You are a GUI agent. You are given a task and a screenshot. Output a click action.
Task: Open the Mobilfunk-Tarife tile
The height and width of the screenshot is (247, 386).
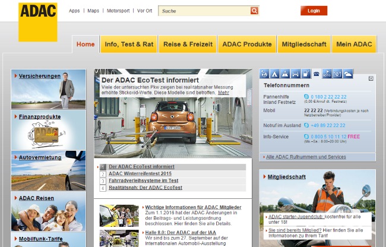(49, 240)
